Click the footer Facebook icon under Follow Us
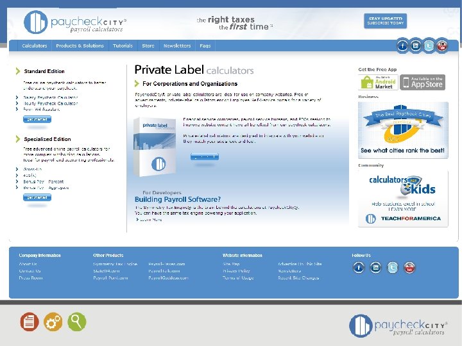The height and width of the screenshot is (346, 462). pyautogui.click(x=359, y=268)
